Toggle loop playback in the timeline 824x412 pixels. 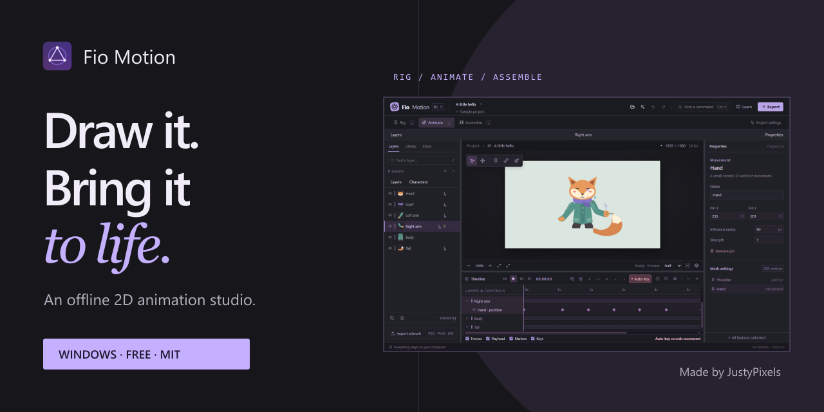(529, 279)
